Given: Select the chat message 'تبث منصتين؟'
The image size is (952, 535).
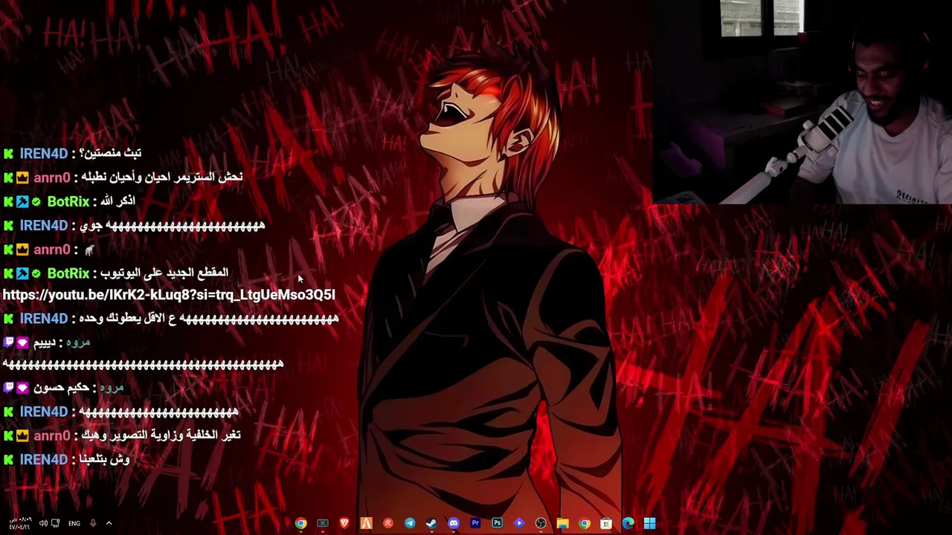Looking at the screenshot, I should coord(111,153).
